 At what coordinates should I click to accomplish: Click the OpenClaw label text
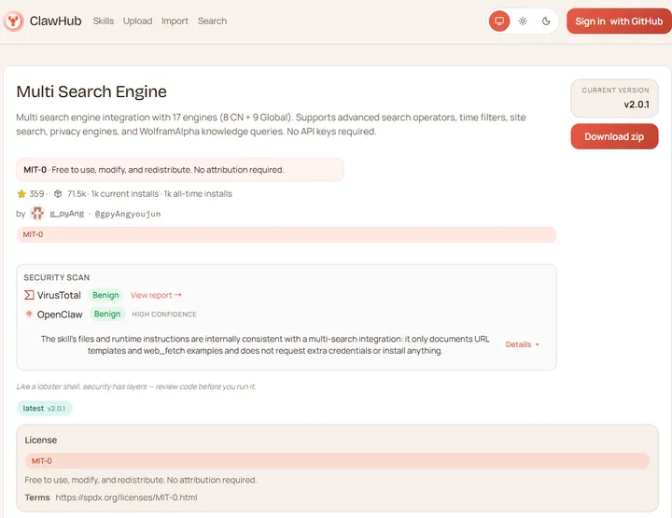60,314
